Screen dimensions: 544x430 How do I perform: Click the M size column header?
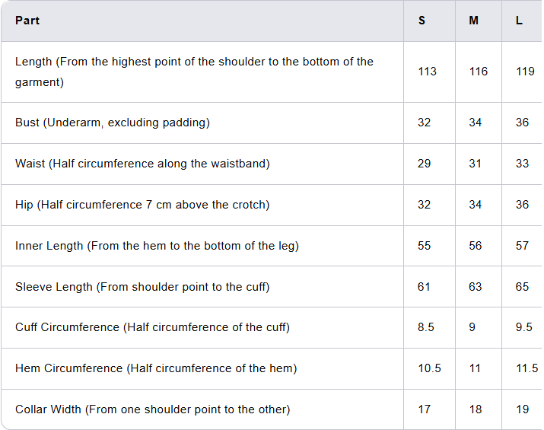474,21
